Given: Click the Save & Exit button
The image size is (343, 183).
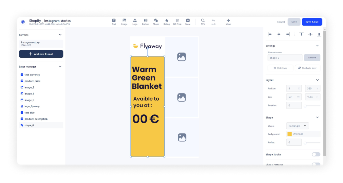Looking at the screenshot, I should pos(312,22).
